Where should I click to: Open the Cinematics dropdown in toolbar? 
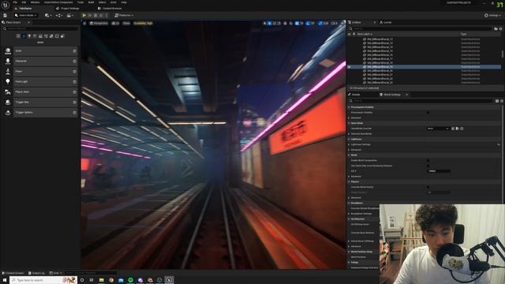click(x=70, y=16)
